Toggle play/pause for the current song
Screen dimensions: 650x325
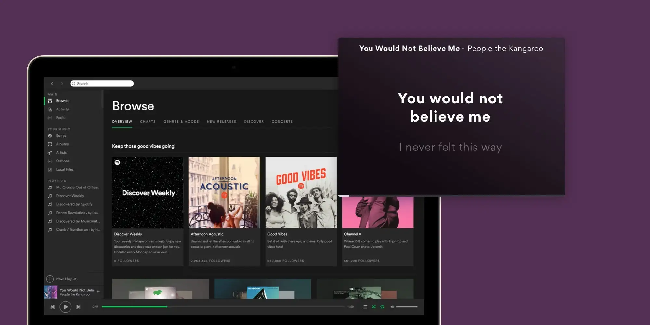coord(66,307)
